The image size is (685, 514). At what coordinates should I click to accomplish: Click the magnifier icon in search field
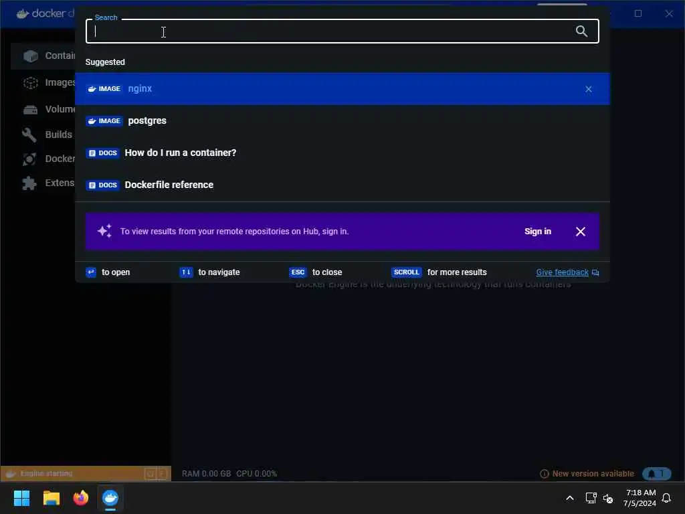pyautogui.click(x=581, y=31)
